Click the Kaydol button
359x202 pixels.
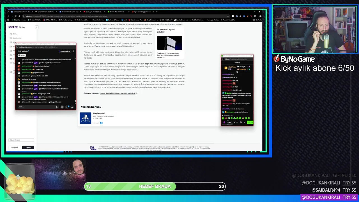pos(28,148)
